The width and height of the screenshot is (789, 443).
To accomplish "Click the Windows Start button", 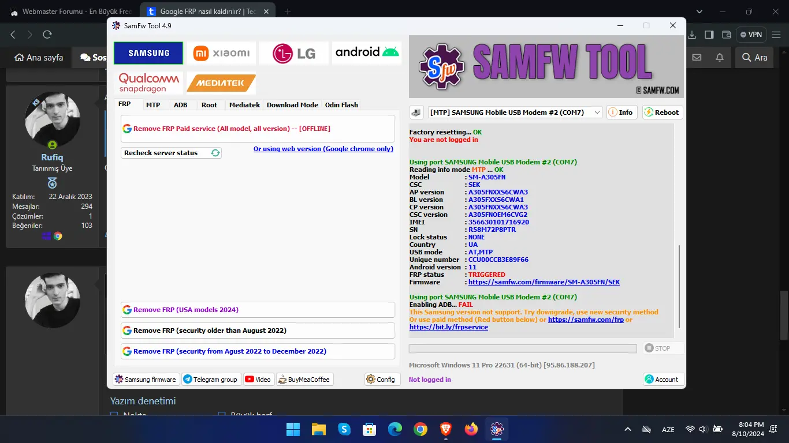I will [293, 429].
